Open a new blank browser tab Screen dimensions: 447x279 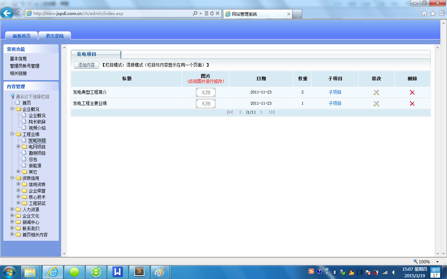[297, 14]
